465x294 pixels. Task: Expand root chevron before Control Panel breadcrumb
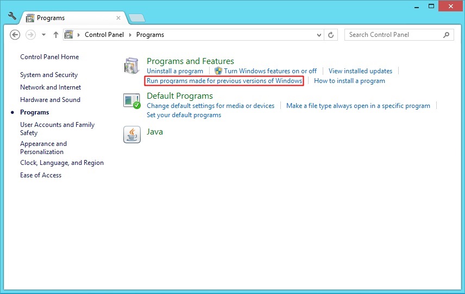pos(79,35)
